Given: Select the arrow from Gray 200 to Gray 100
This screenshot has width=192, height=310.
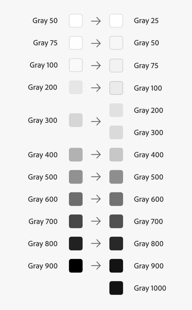Looking at the screenshot, I should 96,88.
